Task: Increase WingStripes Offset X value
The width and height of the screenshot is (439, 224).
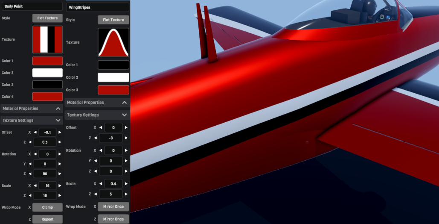Action: pyautogui.click(x=126, y=127)
